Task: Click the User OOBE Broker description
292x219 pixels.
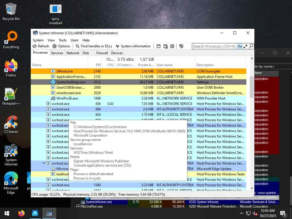Action: (210, 87)
